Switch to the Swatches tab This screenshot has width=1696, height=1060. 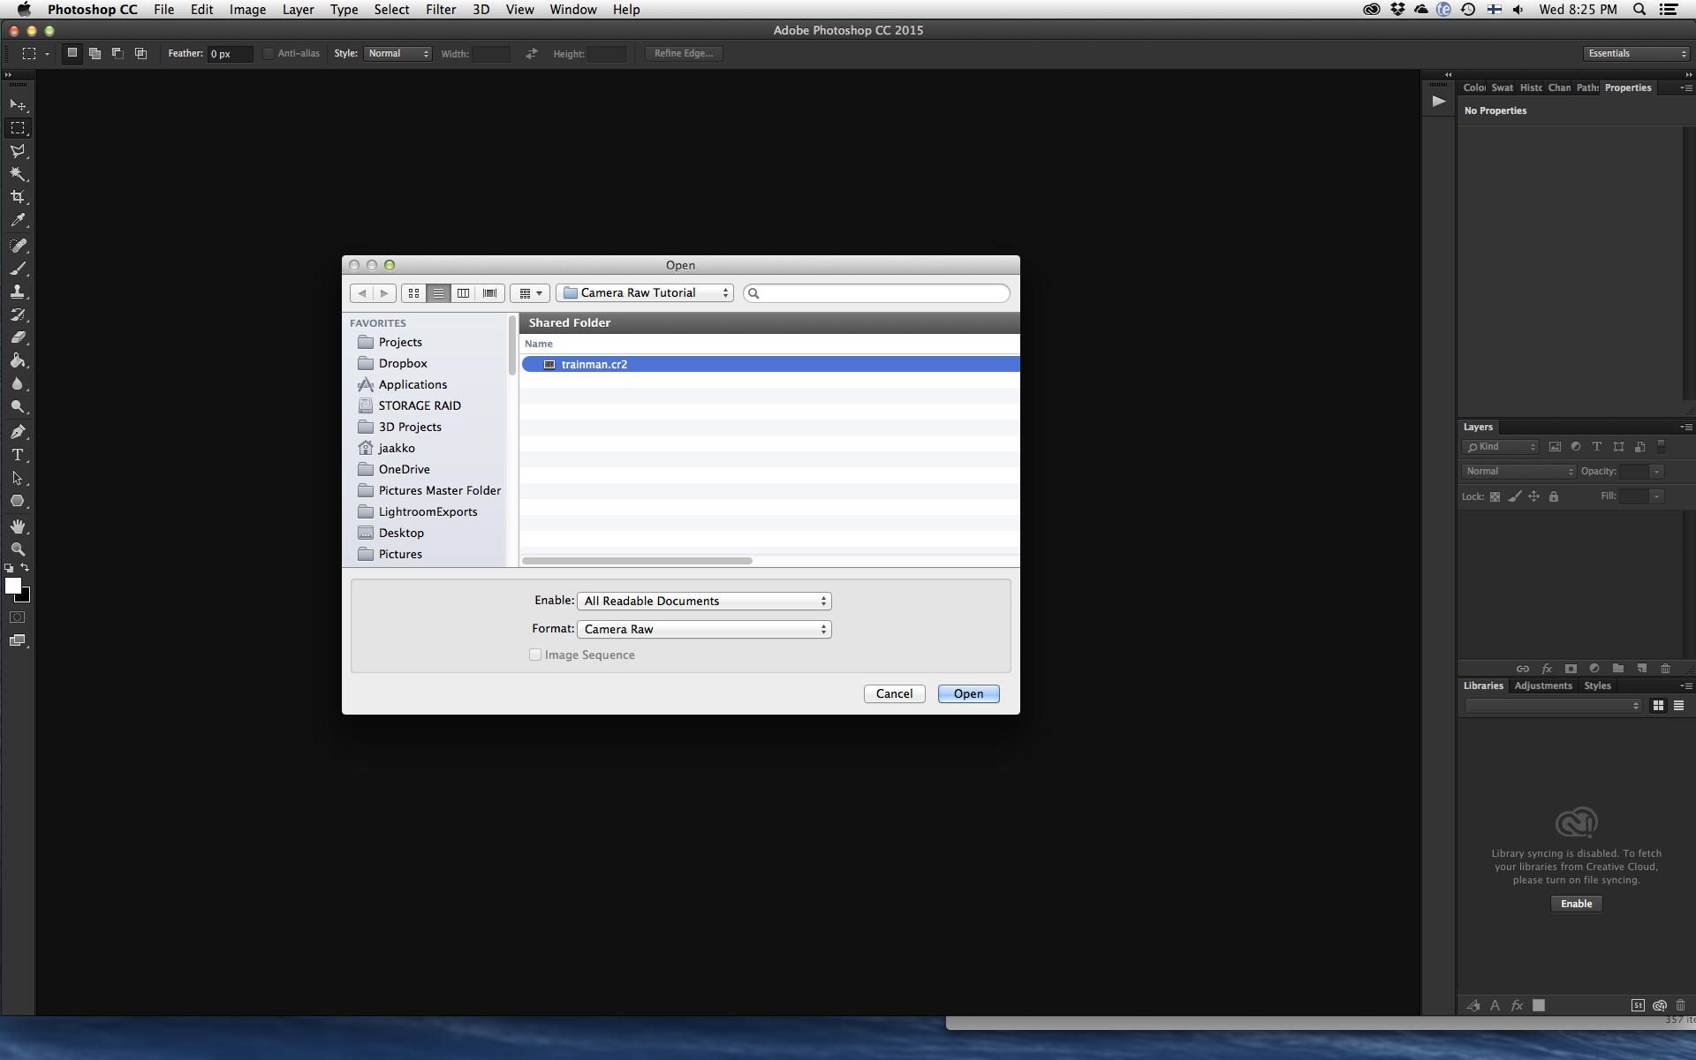pos(1502,88)
